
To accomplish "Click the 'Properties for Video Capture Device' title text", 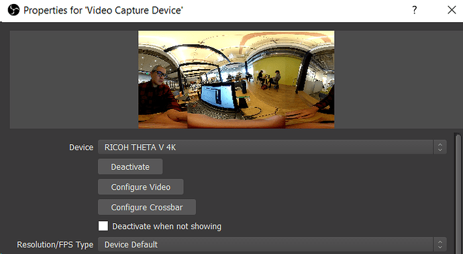I will click(x=103, y=10).
